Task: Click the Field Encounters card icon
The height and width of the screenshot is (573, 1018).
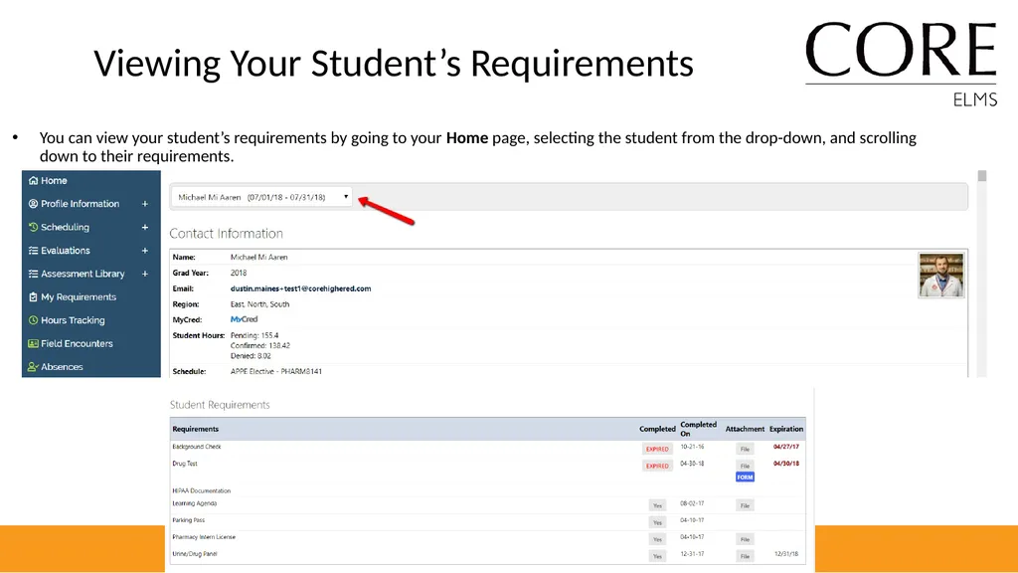Action: tap(33, 343)
